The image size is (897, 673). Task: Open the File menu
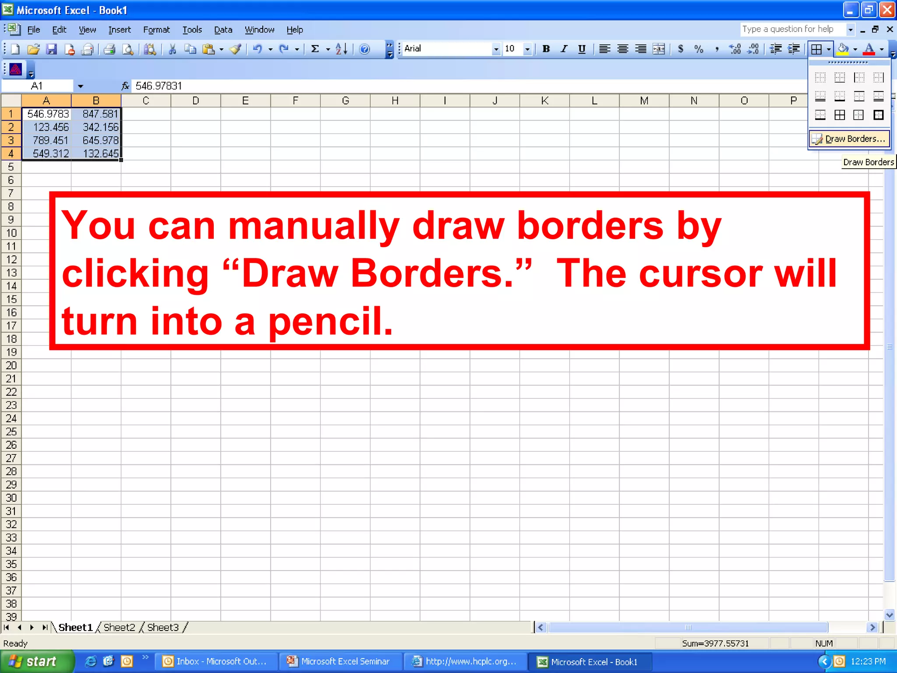(34, 30)
